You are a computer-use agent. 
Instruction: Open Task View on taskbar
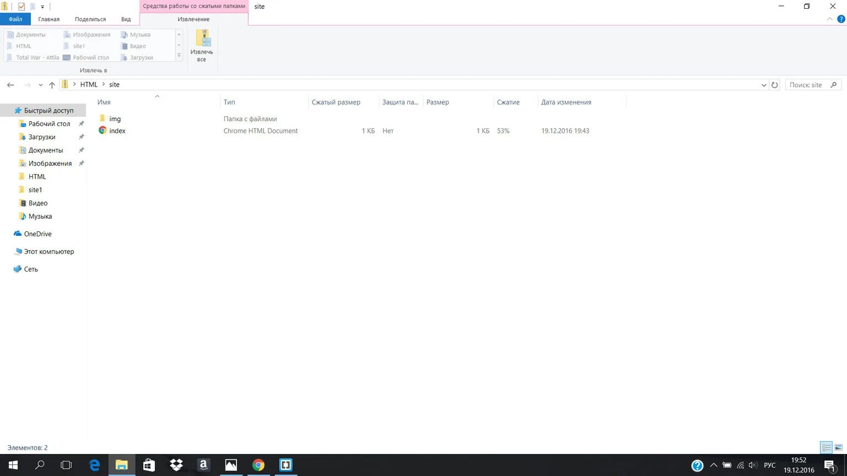coord(66,465)
